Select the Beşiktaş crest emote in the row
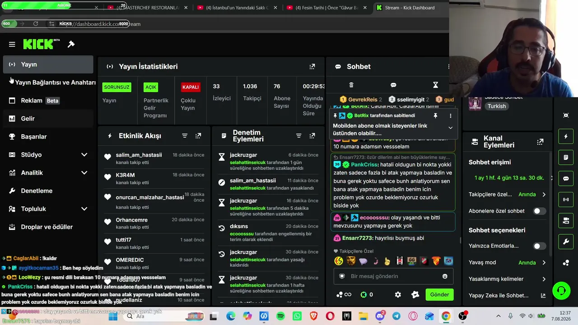The image size is (578, 325). [x=400, y=261]
